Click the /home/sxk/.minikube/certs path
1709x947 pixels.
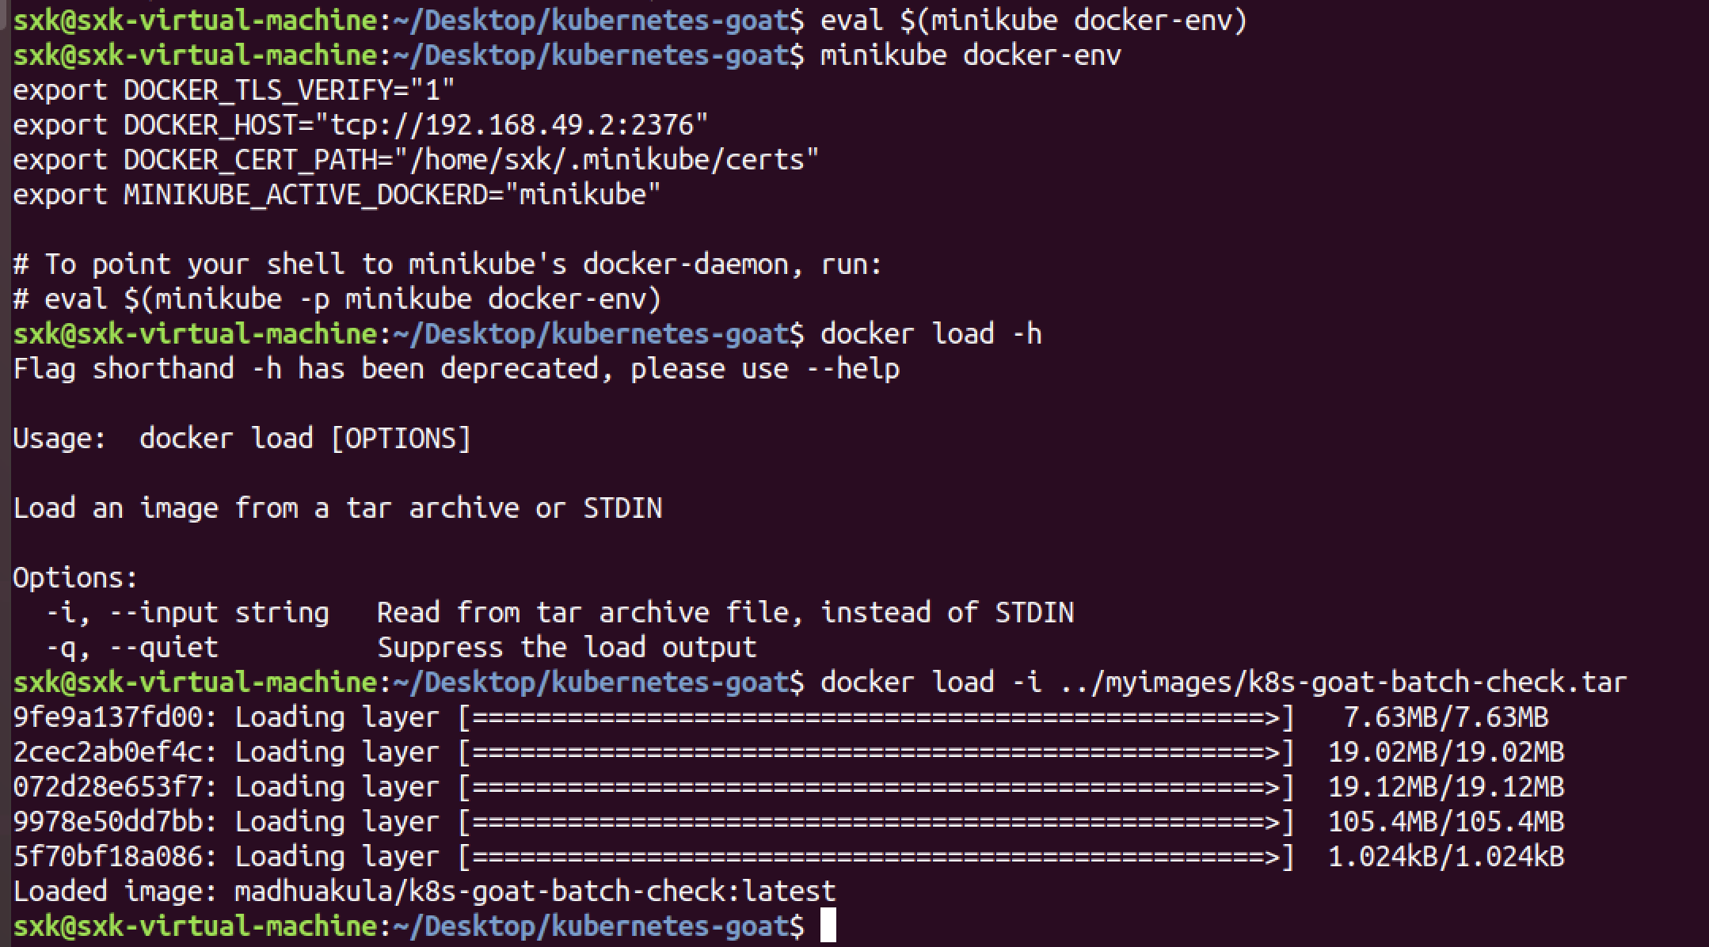pyautogui.click(x=614, y=160)
